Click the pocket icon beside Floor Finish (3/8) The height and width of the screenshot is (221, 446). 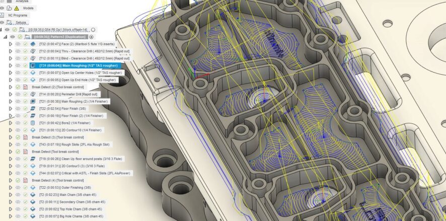coord(33,109)
